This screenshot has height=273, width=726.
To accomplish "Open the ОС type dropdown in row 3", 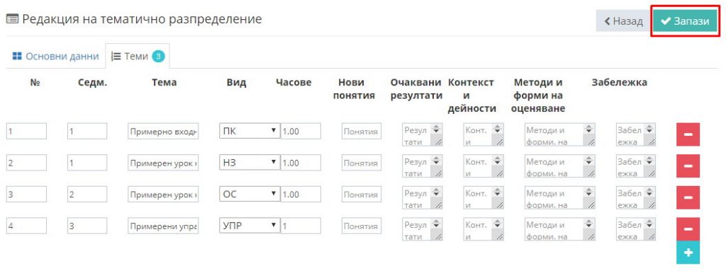I will (x=250, y=194).
